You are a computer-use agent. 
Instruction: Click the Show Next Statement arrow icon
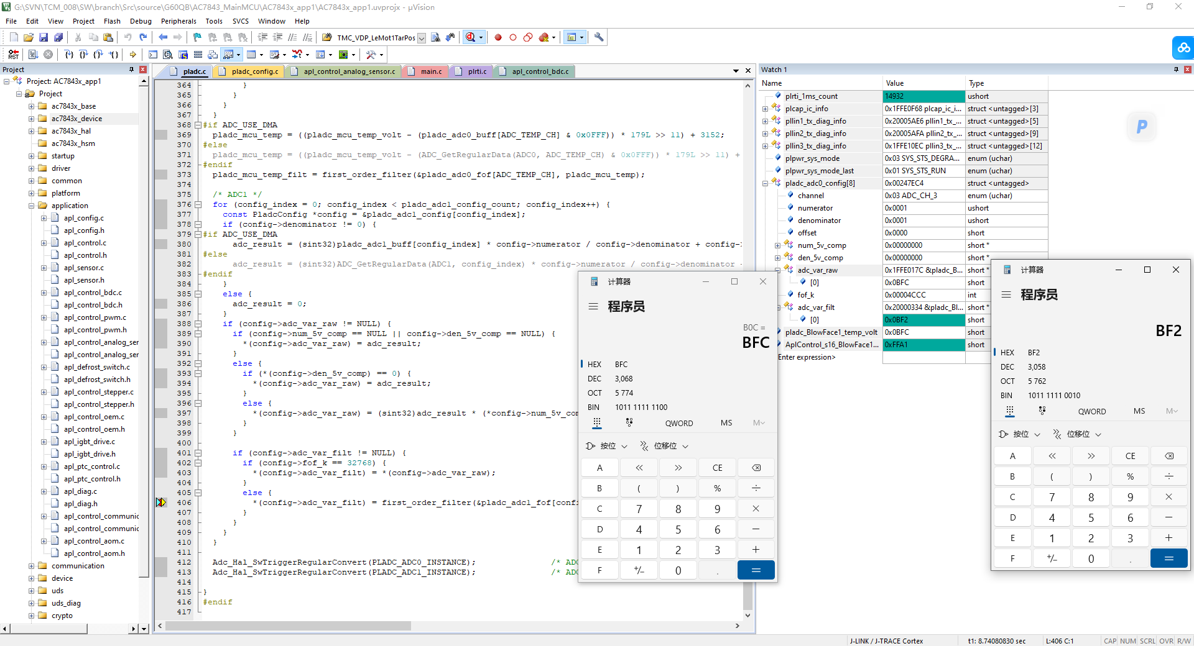[132, 55]
